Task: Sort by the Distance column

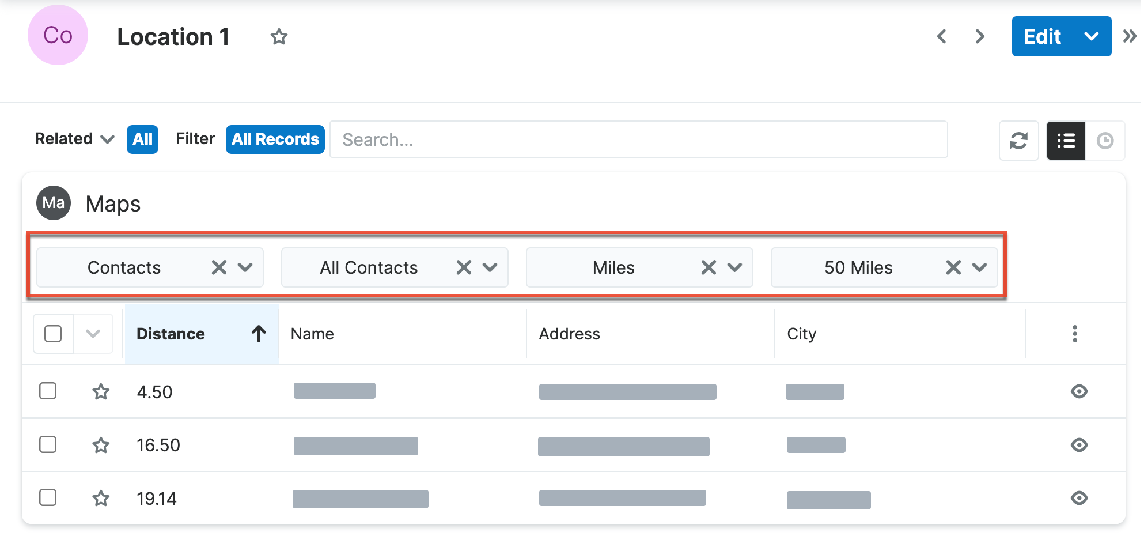Action: coord(171,333)
